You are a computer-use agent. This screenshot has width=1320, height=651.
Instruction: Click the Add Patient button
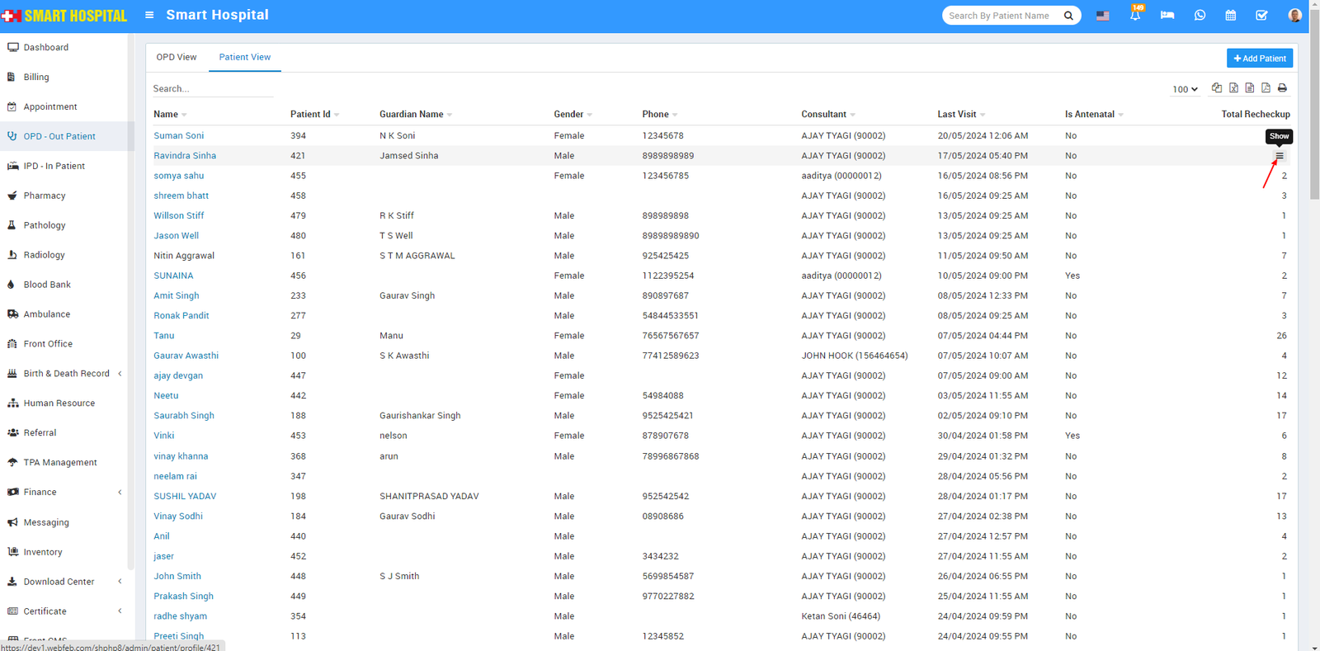pyautogui.click(x=1259, y=59)
